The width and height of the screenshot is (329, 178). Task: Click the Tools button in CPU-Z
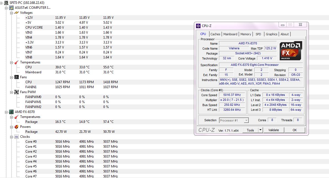250,130
